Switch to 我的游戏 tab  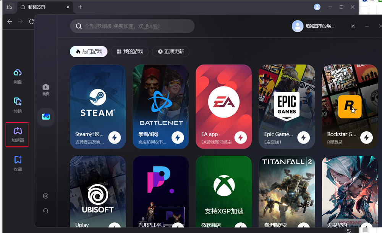pos(129,51)
